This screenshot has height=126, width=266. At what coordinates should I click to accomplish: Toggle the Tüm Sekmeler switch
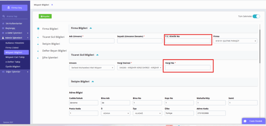[256, 16]
